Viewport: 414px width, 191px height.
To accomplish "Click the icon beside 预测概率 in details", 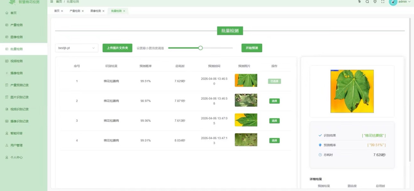I will 320,145.
